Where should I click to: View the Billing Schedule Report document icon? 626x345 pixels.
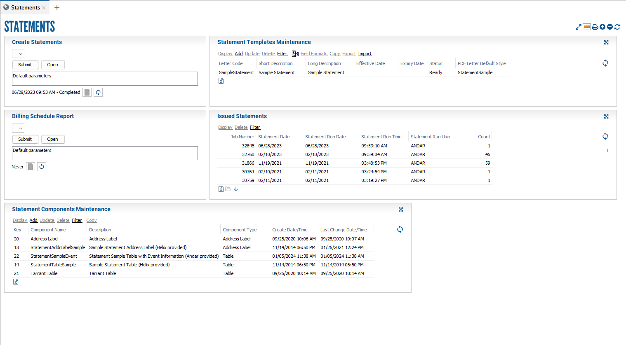pyautogui.click(x=31, y=167)
